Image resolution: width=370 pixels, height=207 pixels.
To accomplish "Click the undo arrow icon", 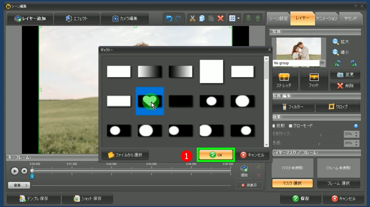I will [169, 19].
